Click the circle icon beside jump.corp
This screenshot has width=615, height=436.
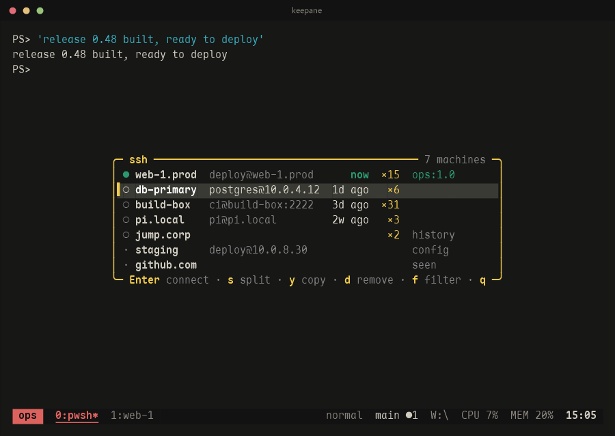126,235
